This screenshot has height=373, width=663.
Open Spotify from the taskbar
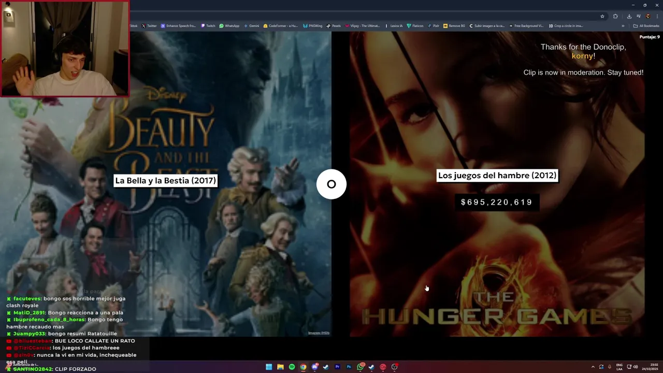click(292, 367)
